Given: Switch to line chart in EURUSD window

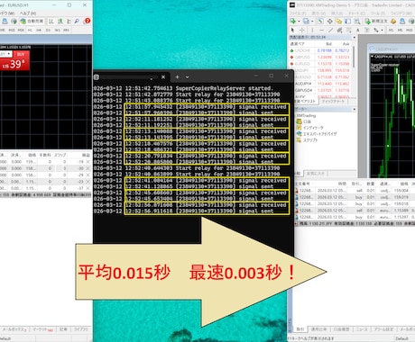Looking at the screenshot, I should pyautogui.click(x=69, y=21).
